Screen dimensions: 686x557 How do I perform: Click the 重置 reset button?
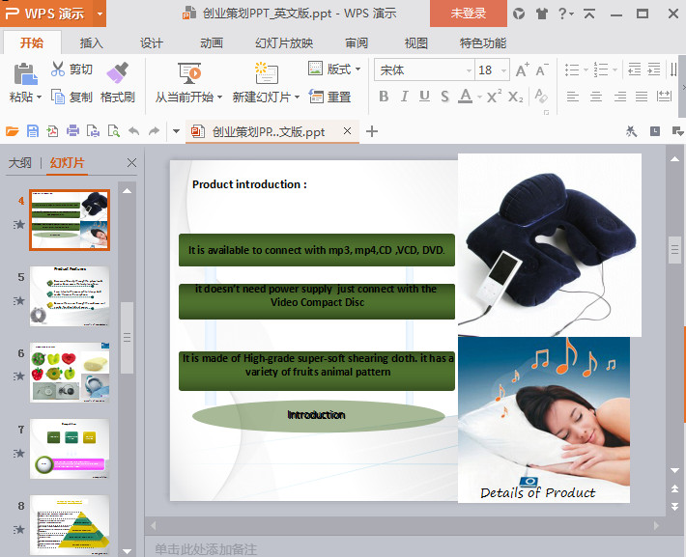pos(330,97)
